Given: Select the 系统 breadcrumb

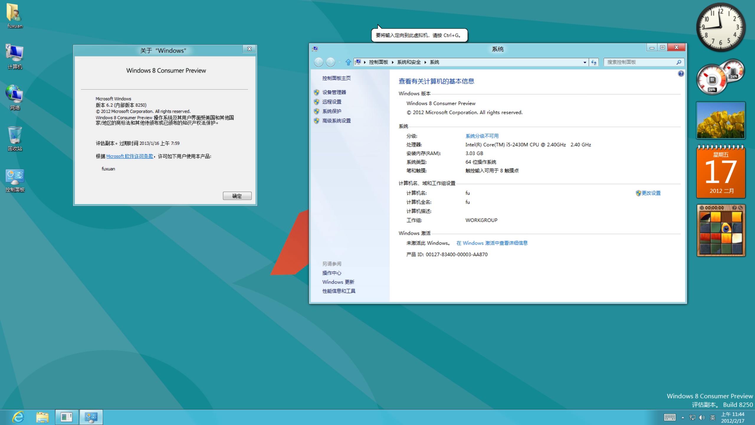Looking at the screenshot, I should tap(434, 62).
